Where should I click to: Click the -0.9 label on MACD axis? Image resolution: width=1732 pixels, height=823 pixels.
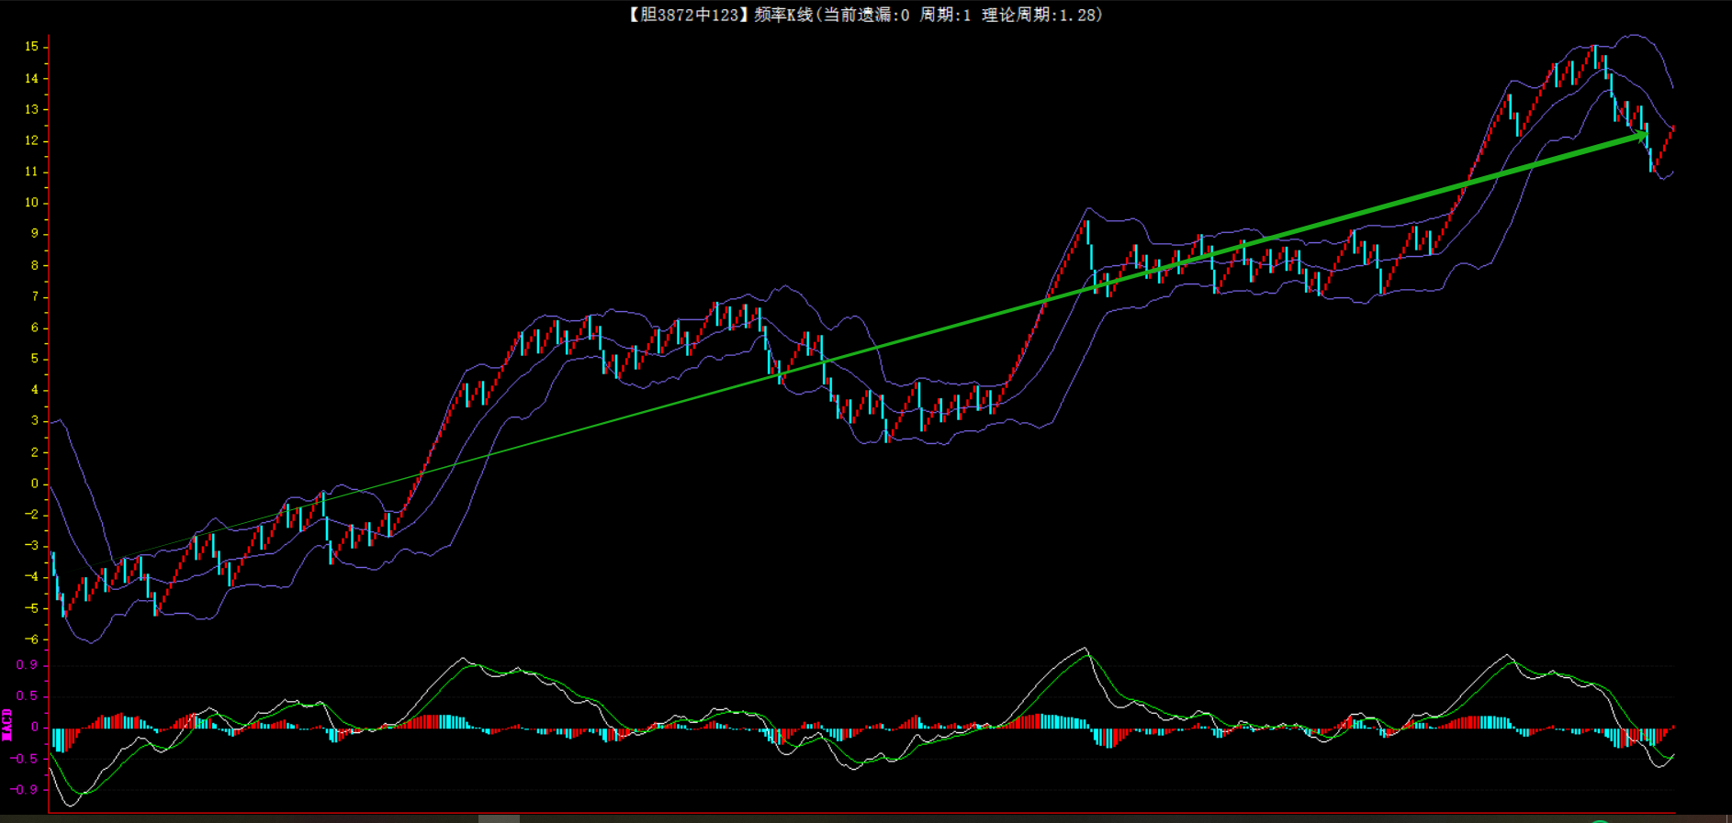tap(26, 790)
